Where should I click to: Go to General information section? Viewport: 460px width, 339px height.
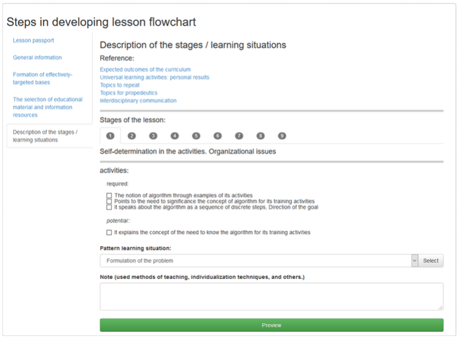[x=37, y=57]
